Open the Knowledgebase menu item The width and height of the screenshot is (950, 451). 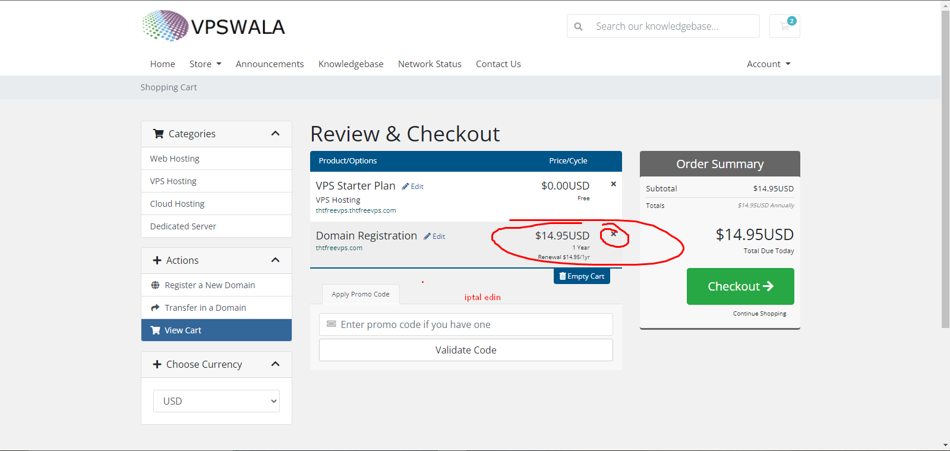tap(351, 64)
